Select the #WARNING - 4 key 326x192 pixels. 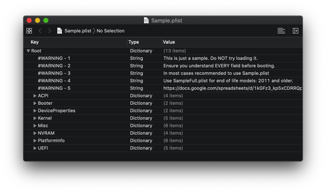pos(54,81)
